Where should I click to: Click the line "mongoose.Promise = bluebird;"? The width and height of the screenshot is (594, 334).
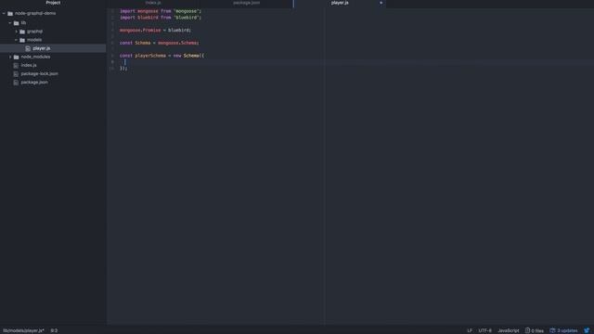coord(155,31)
